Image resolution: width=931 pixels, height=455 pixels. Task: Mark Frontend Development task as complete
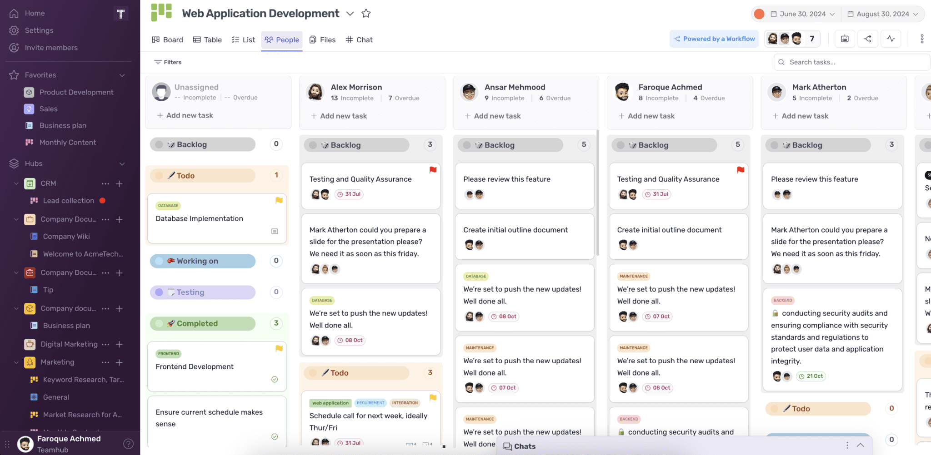(275, 380)
